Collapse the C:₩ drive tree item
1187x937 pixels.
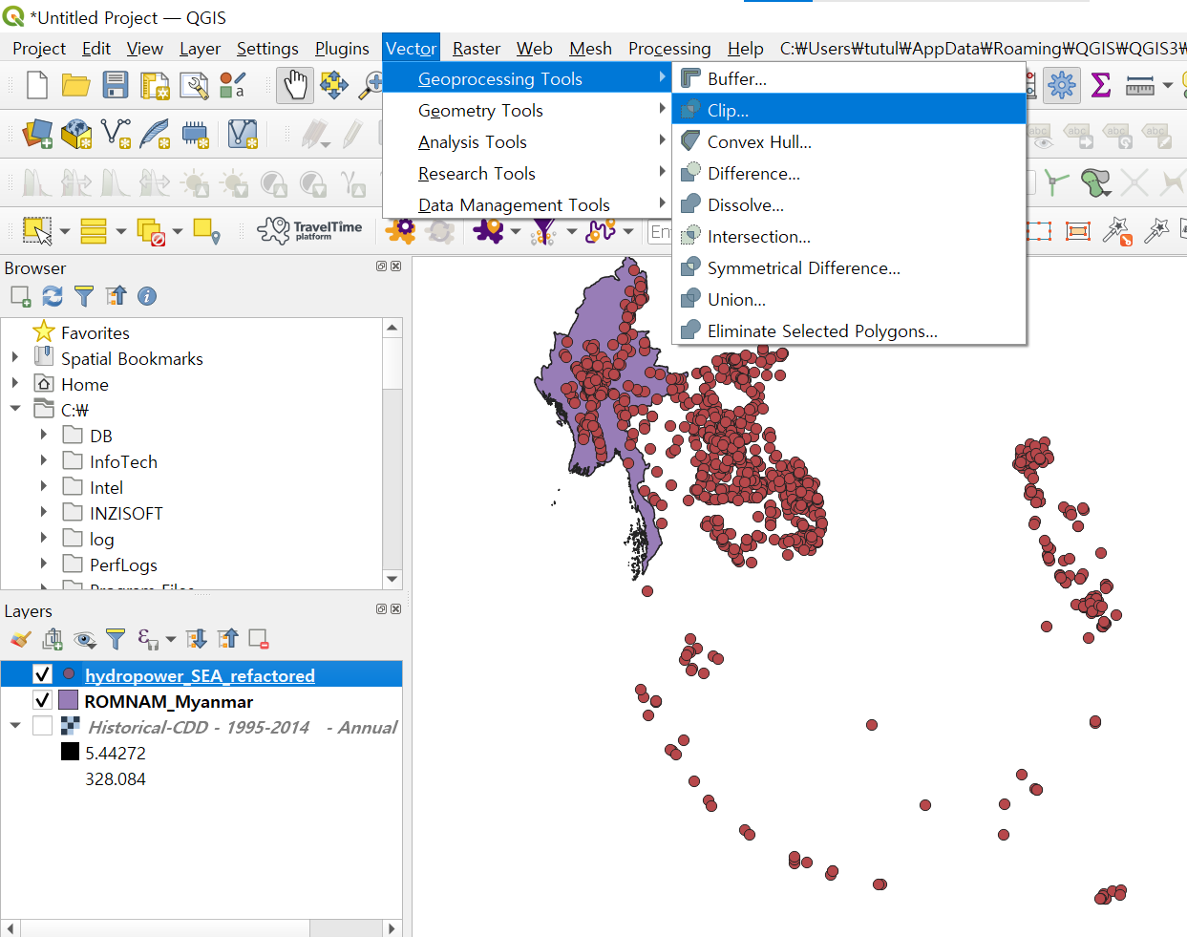click(x=14, y=409)
